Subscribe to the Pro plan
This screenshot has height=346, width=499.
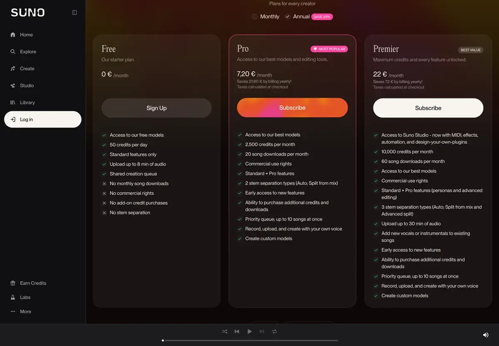292,108
